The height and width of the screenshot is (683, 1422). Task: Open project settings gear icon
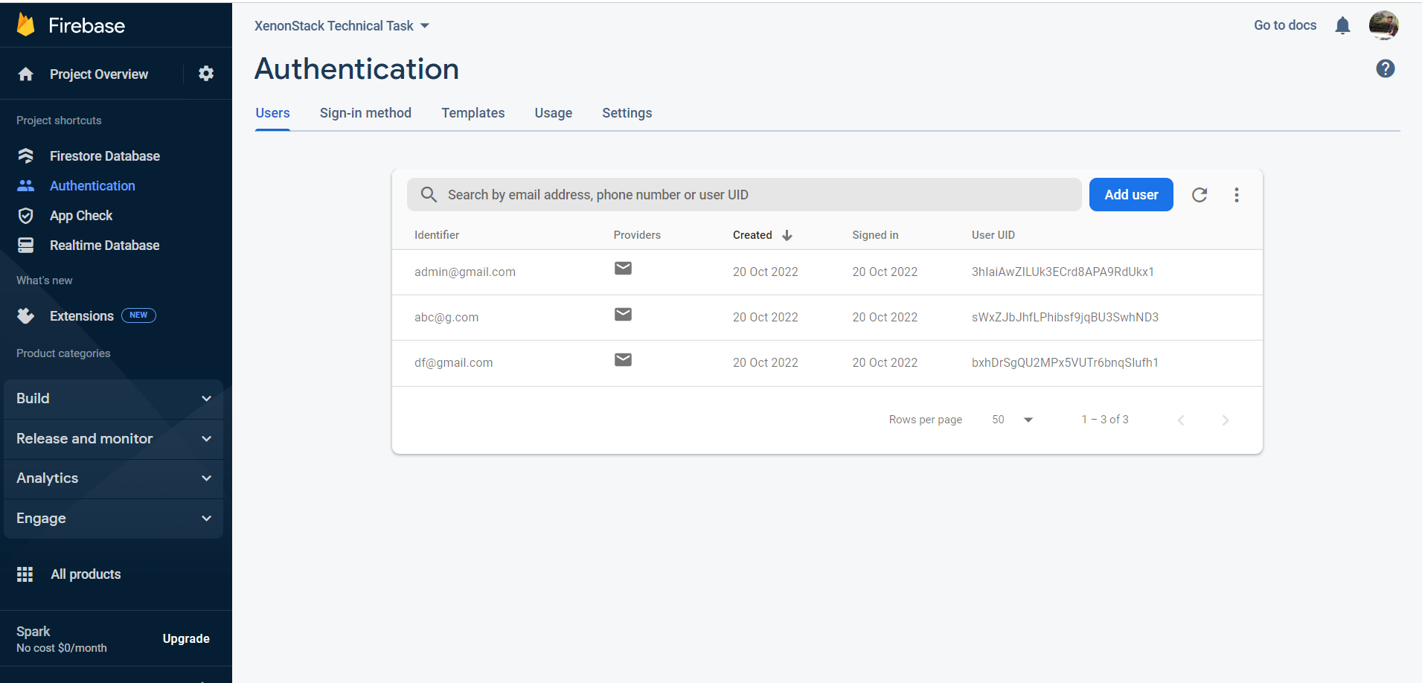[x=206, y=74]
